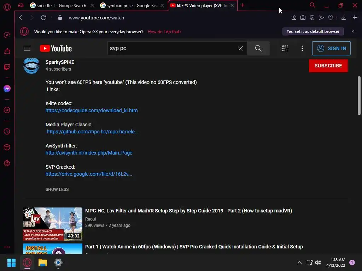Open Settings app from taskbar
Image resolution: width=362 pixels, height=271 pixels.
pos(58,263)
